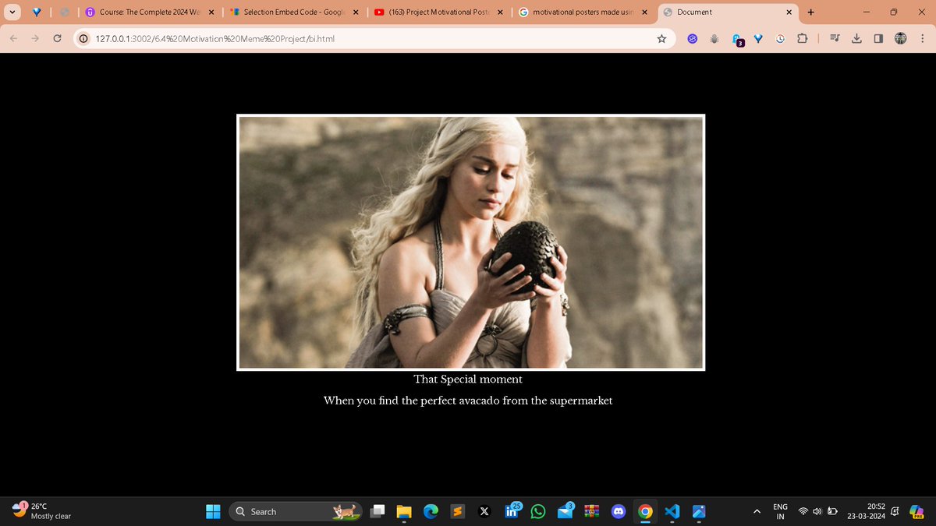Open the gray bug extension icon
Image resolution: width=936 pixels, height=526 pixels.
[714, 38]
